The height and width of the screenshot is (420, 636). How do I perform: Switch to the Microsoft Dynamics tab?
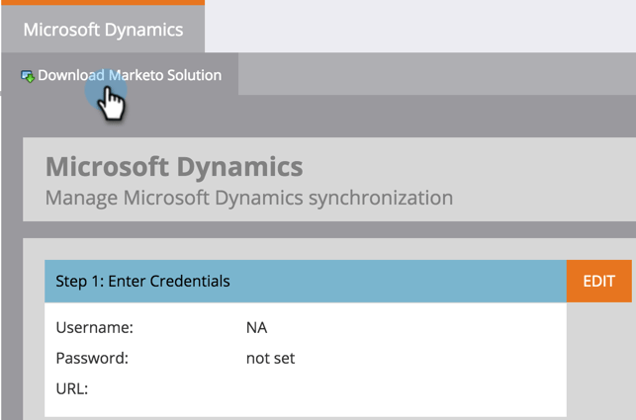[103, 30]
